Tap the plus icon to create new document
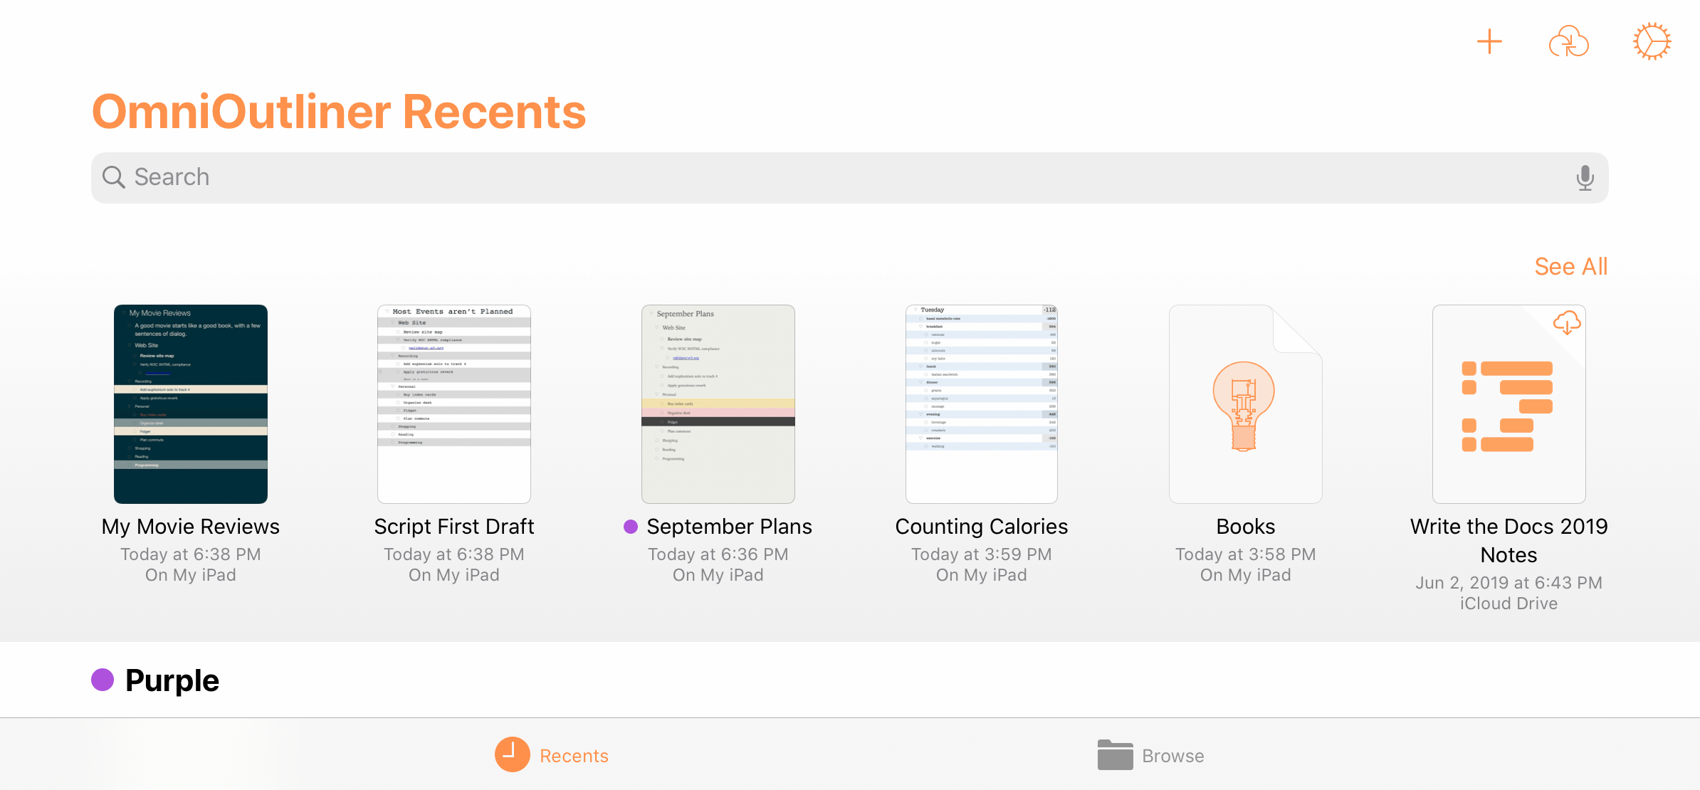Viewport: 1700px width, 790px height. [1489, 42]
